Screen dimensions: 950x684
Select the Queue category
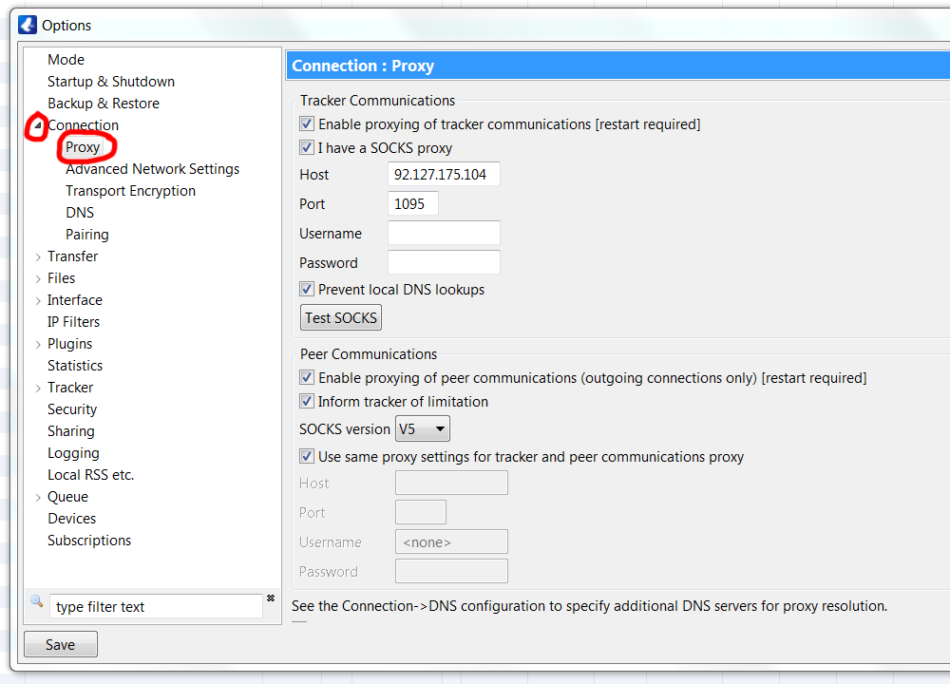[x=67, y=497]
